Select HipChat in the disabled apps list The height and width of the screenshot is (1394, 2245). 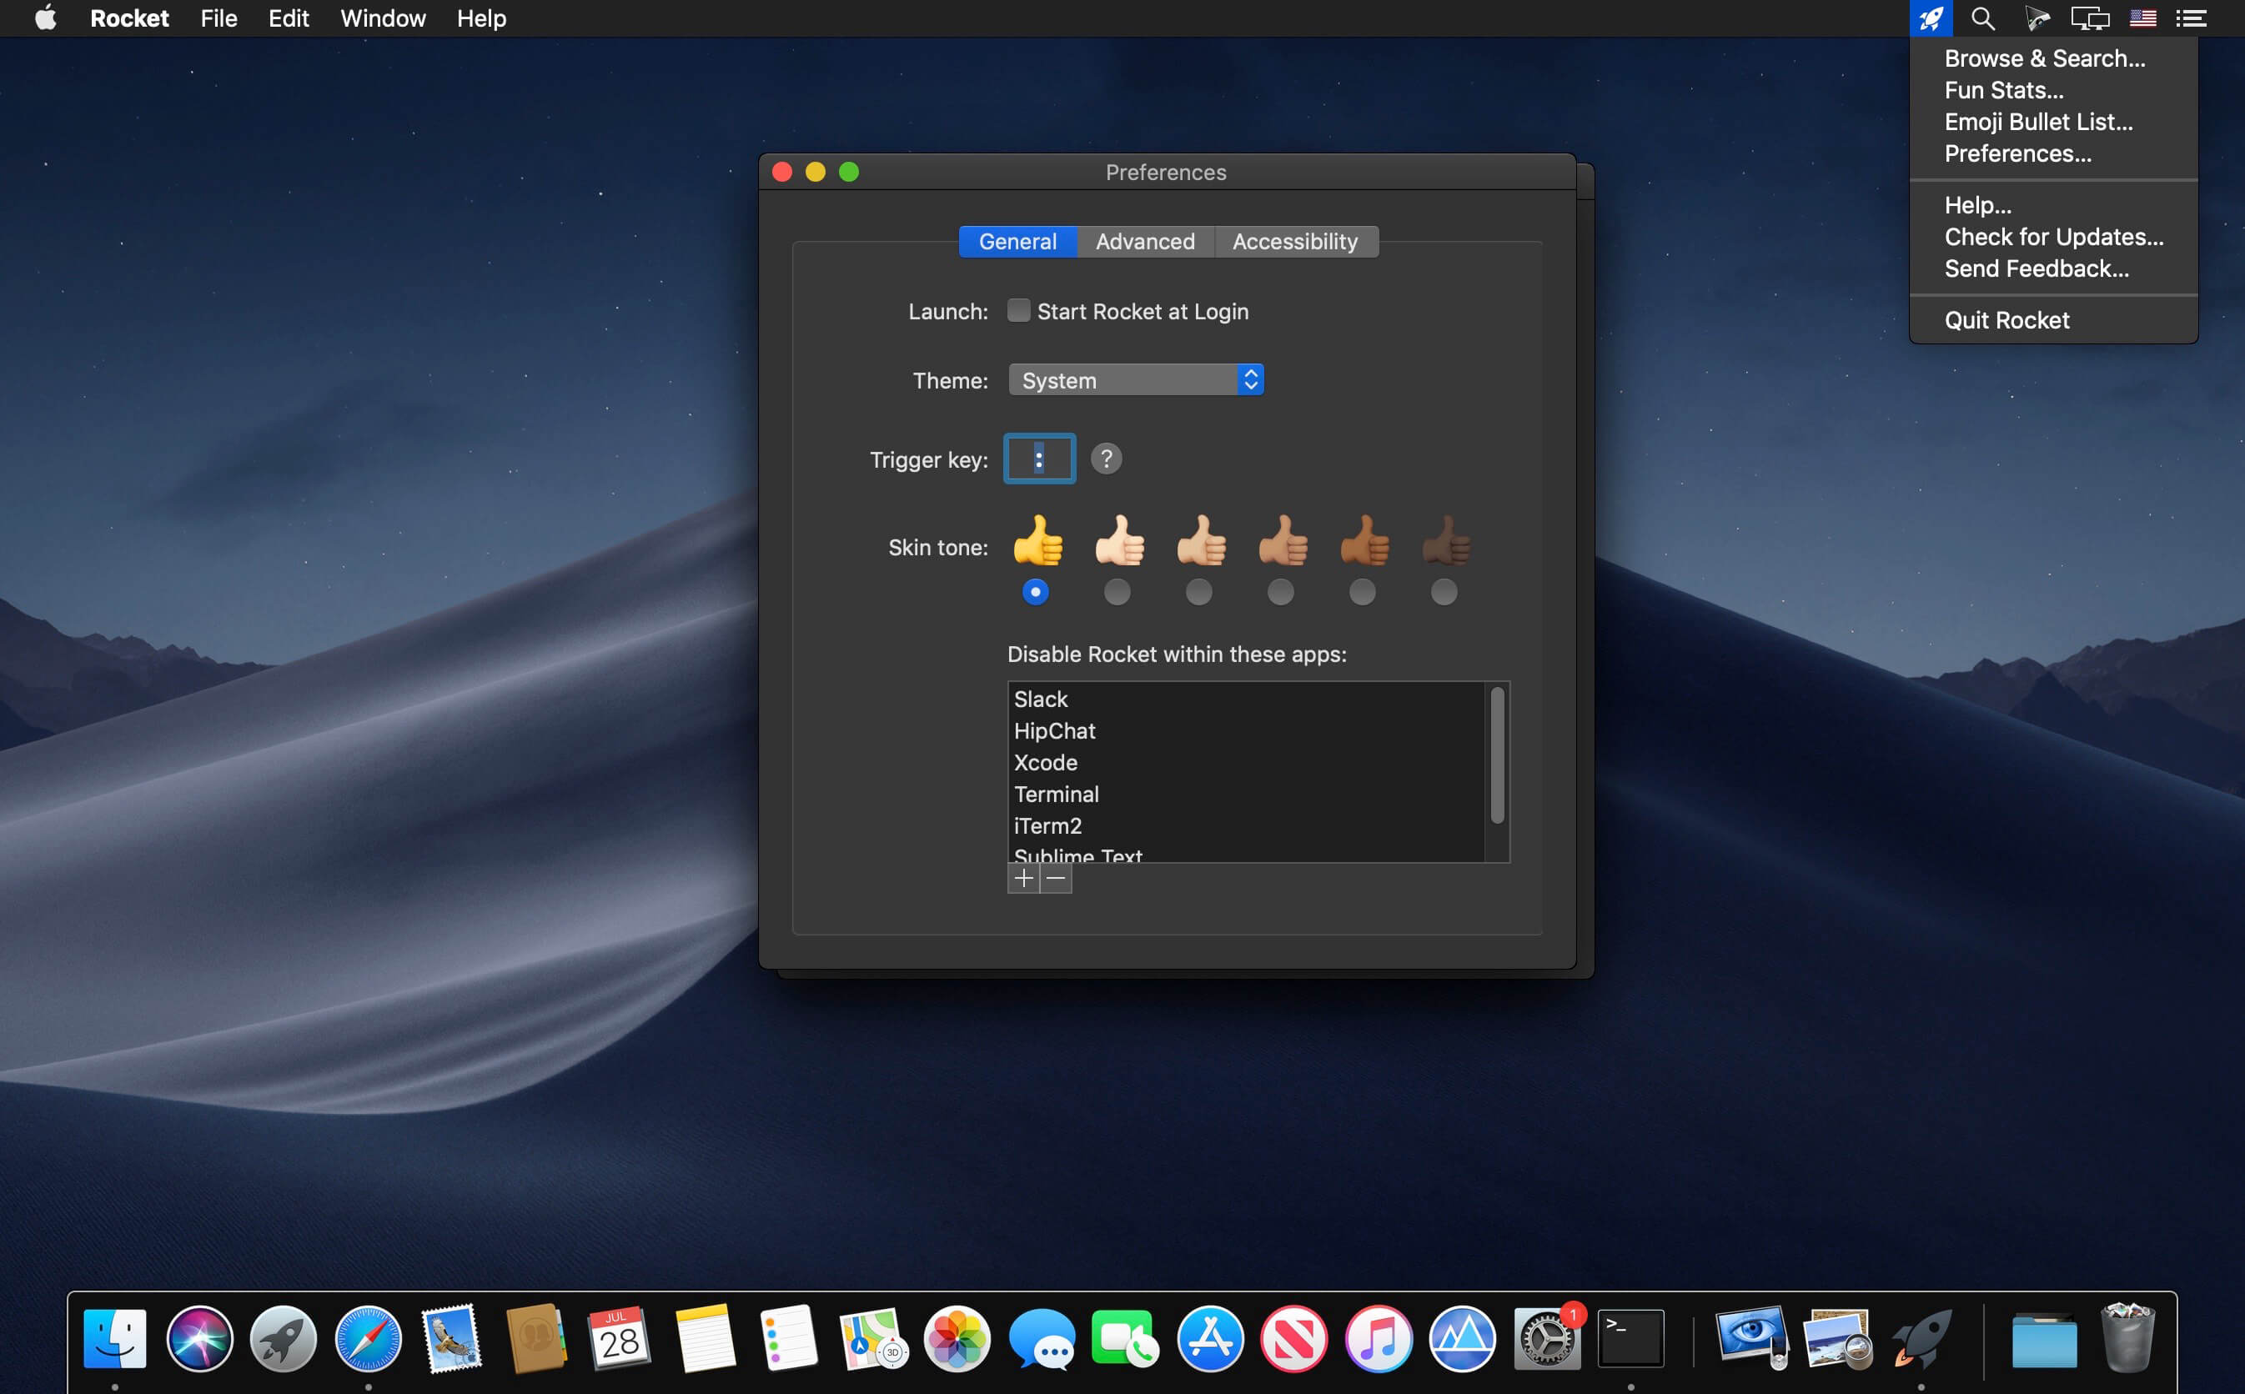tap(1247, 731)
